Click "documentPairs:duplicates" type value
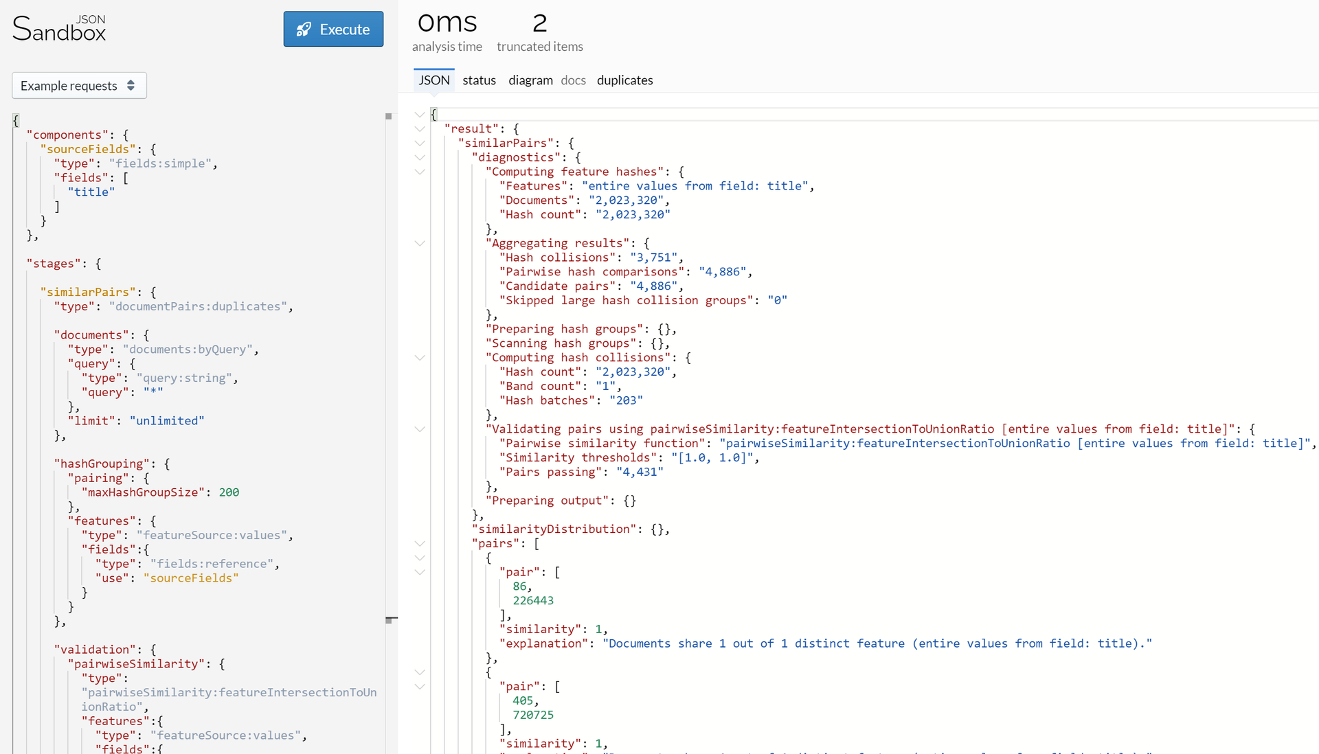The width and height of the screenshot is (1319, 754). tap(198, 306)
